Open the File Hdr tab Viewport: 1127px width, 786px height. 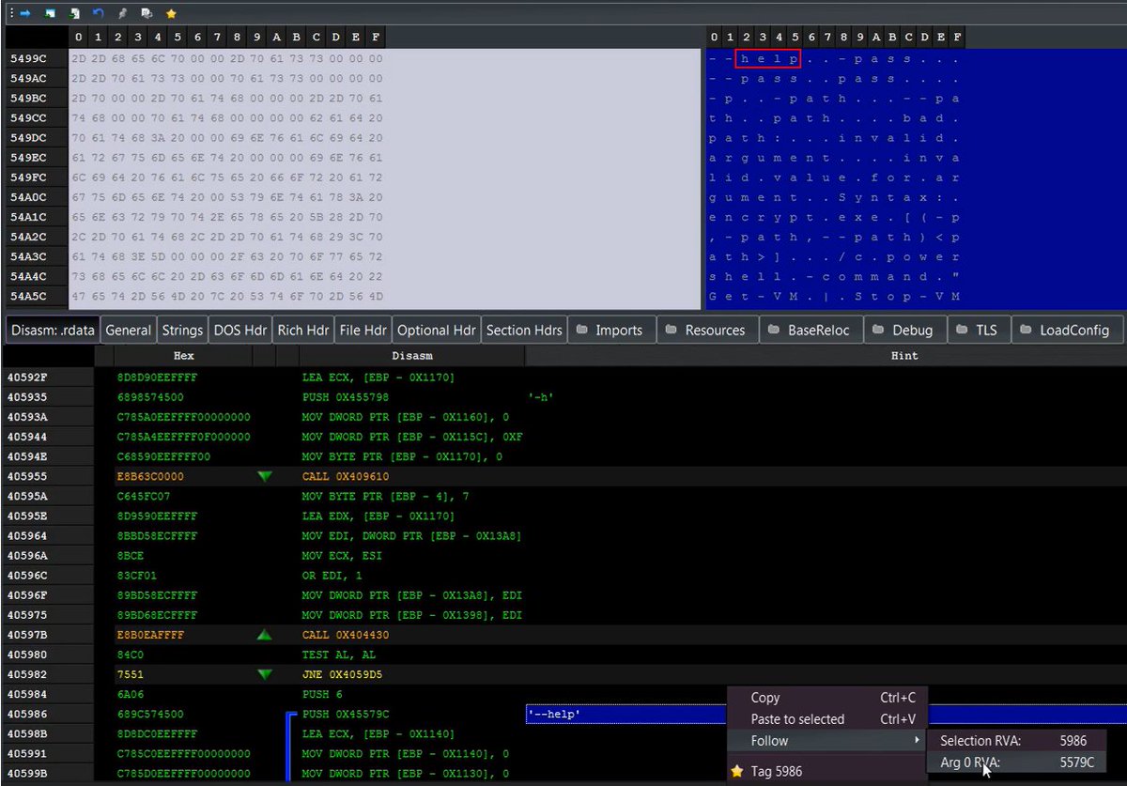coord(363,330)
